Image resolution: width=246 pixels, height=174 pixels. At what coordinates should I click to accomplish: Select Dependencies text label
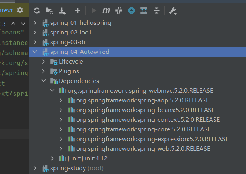pyautogui.click(x=79, y=81)
